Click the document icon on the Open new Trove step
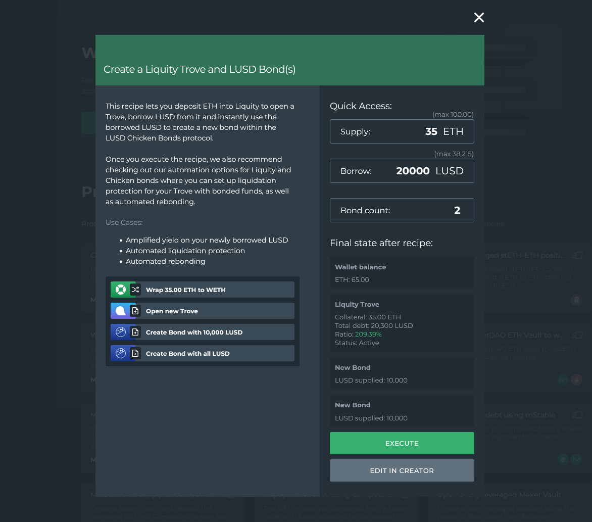This screenshot has height=522, width=592. (x=135, y=311)
